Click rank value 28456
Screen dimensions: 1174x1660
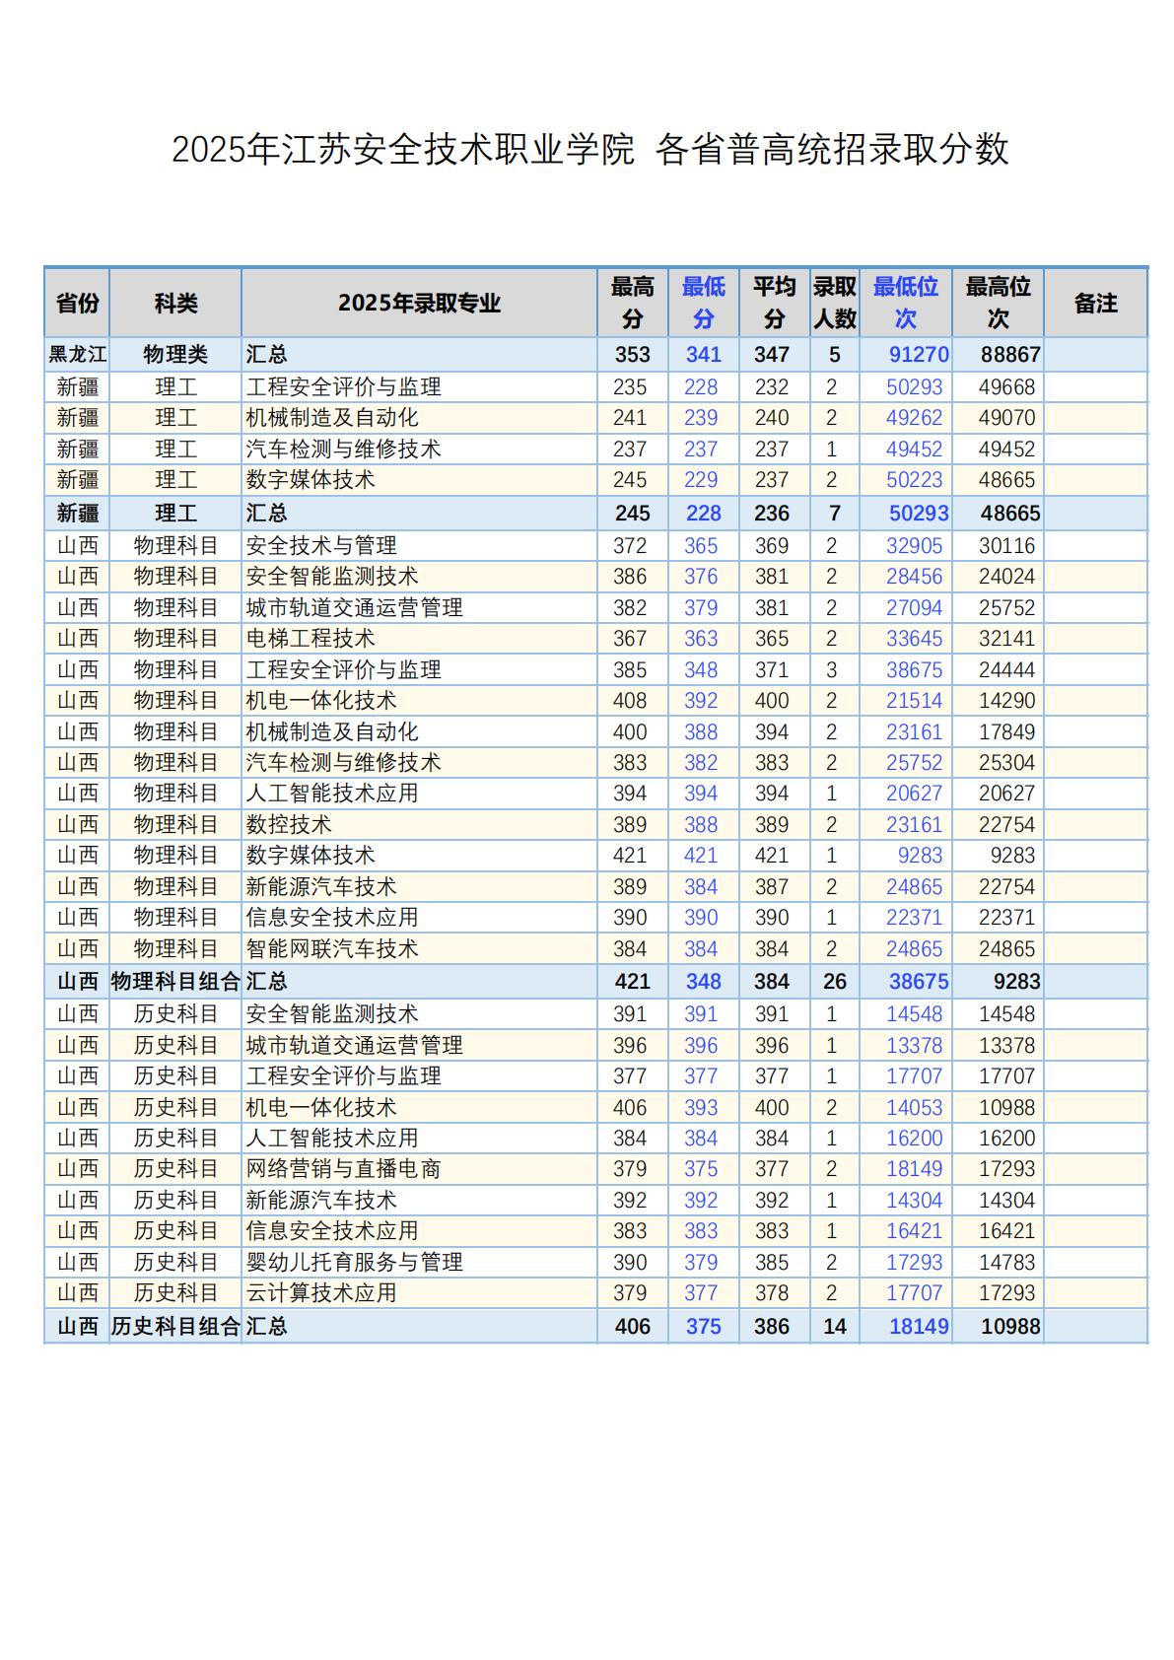(x=914, y=577)
